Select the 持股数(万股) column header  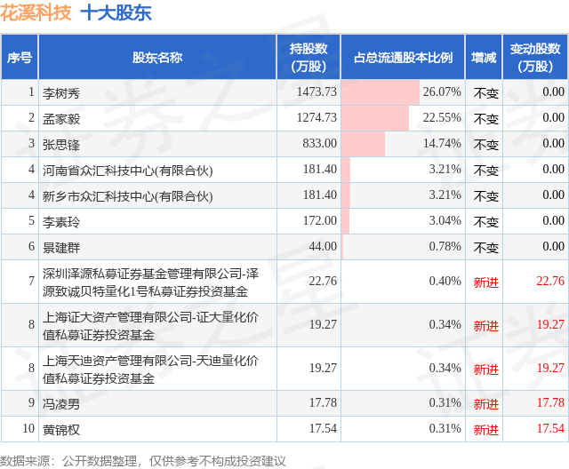click(309, 57)
